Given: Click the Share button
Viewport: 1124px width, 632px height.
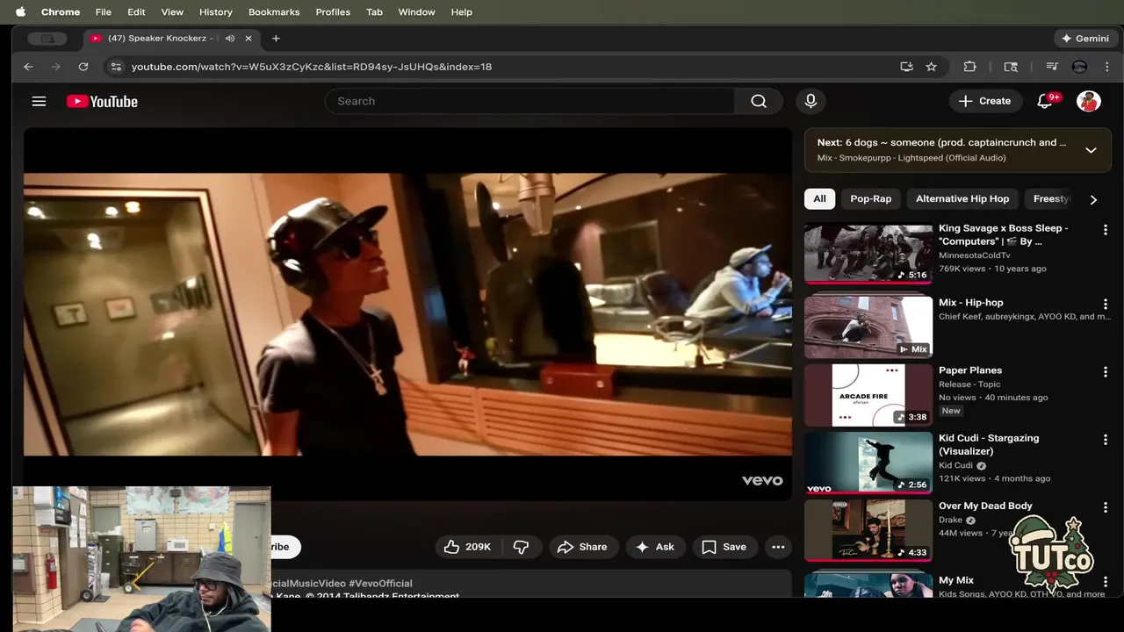Looking at the screenshot, I should (584, 547).
